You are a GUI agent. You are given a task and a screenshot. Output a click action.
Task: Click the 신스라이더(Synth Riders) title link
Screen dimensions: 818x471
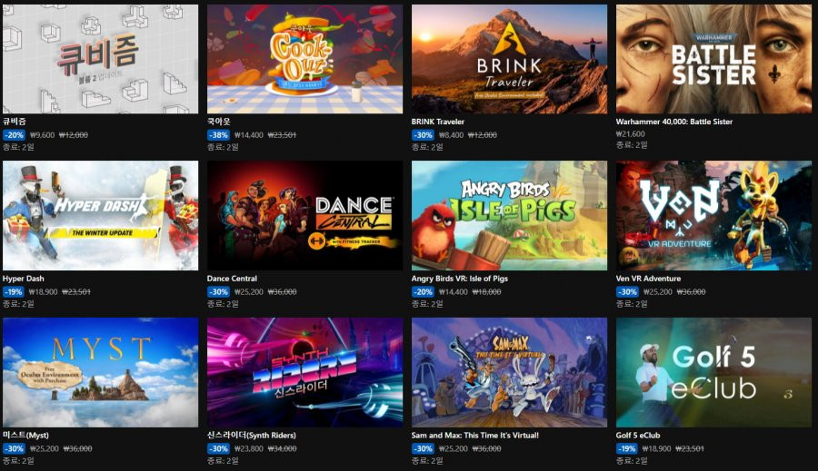(x=252, y=435)
